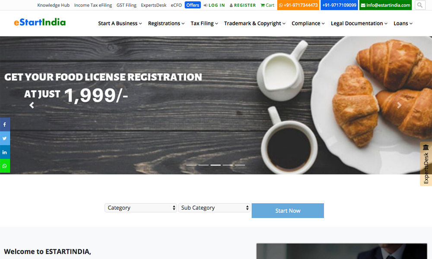Expand the Start A Business menu

click(120, 23)
